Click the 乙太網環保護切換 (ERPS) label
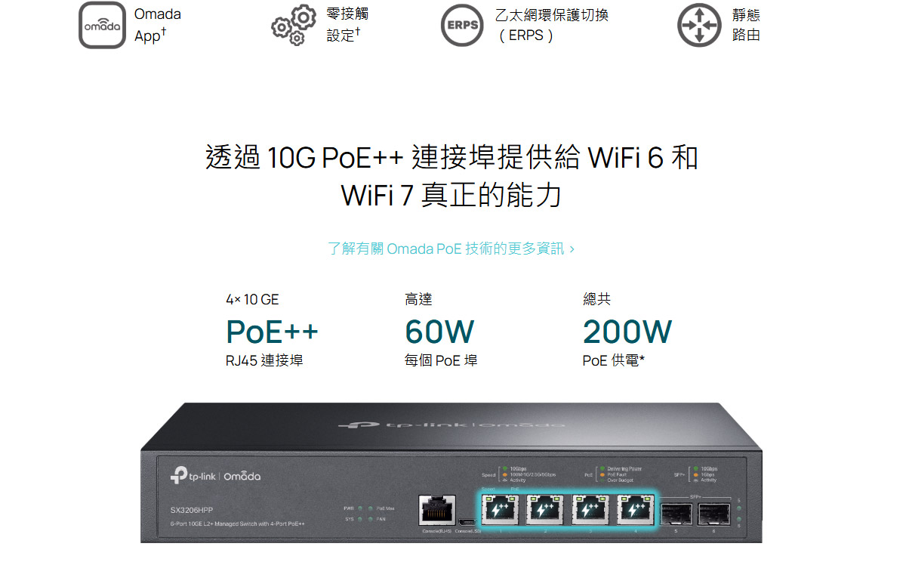 point(552,25)
